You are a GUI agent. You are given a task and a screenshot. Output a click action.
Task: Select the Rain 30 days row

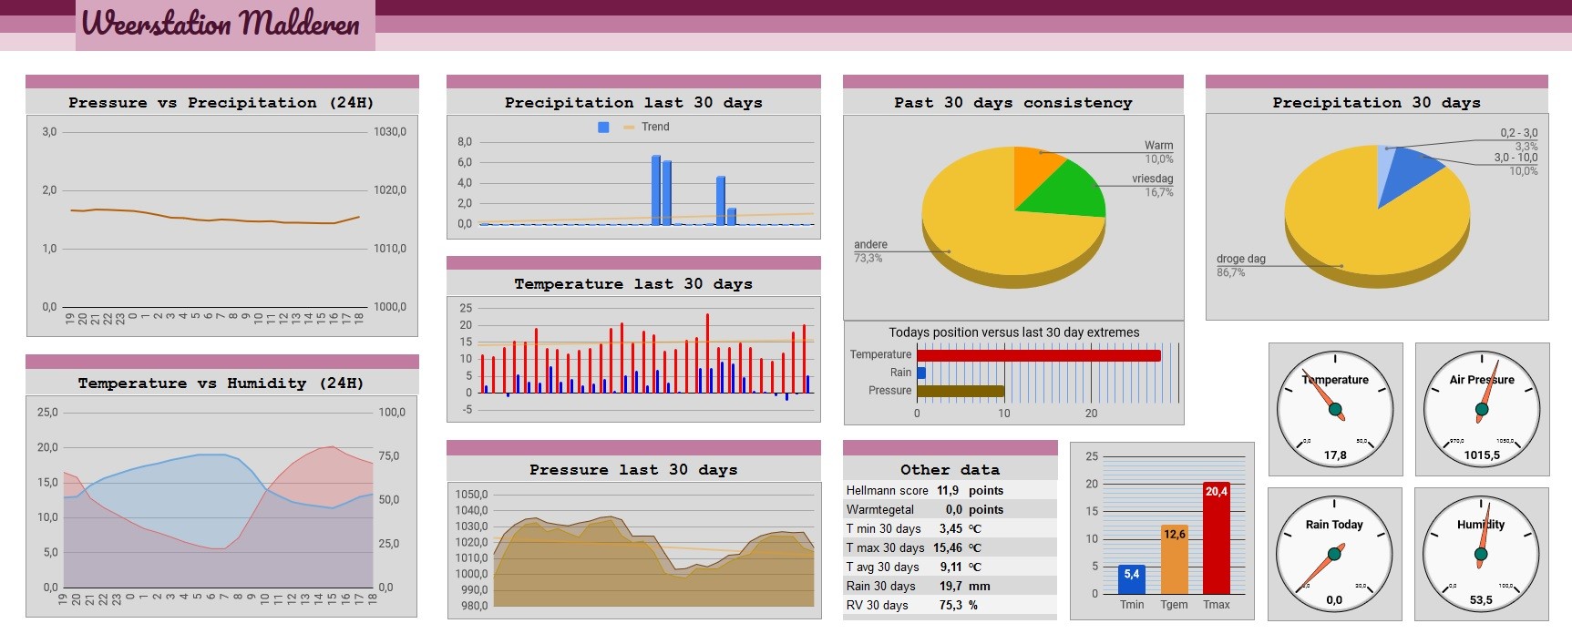click(950, 586)
